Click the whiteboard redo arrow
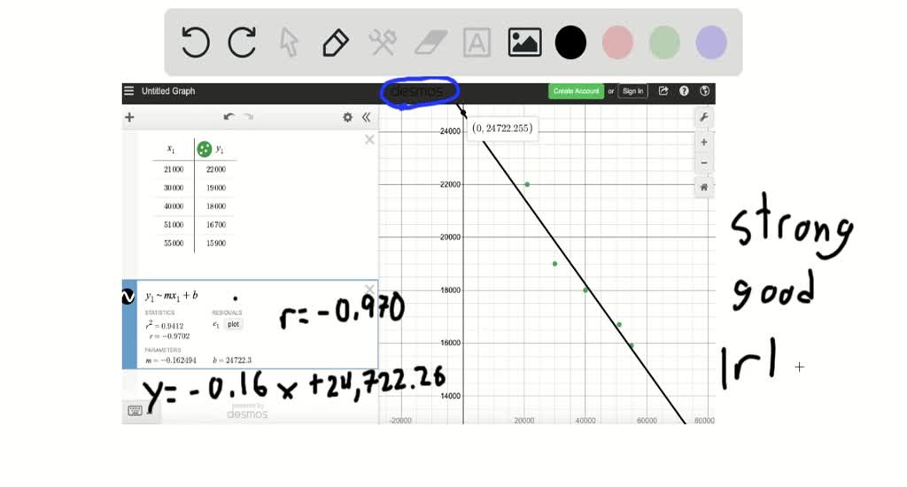The width and height of the screenshot is (907, 487). click(x=242, y=43)
